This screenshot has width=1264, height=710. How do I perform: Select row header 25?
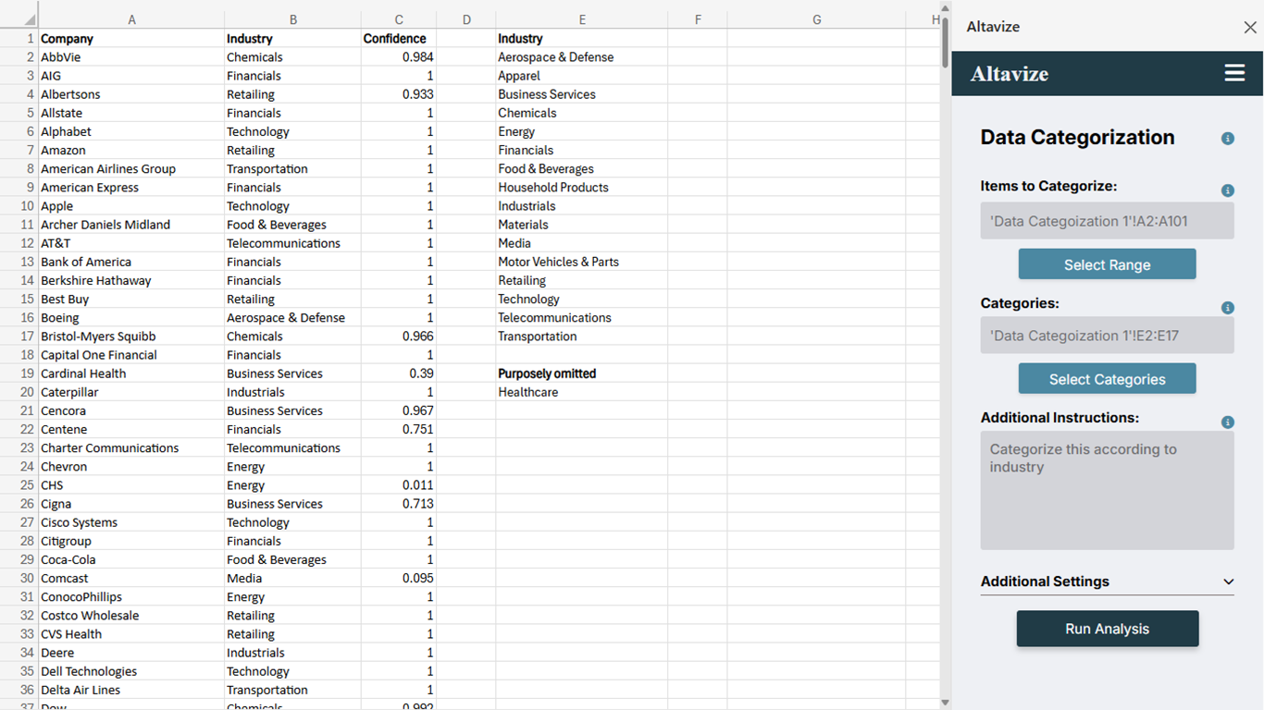click(x=19, y=485)
